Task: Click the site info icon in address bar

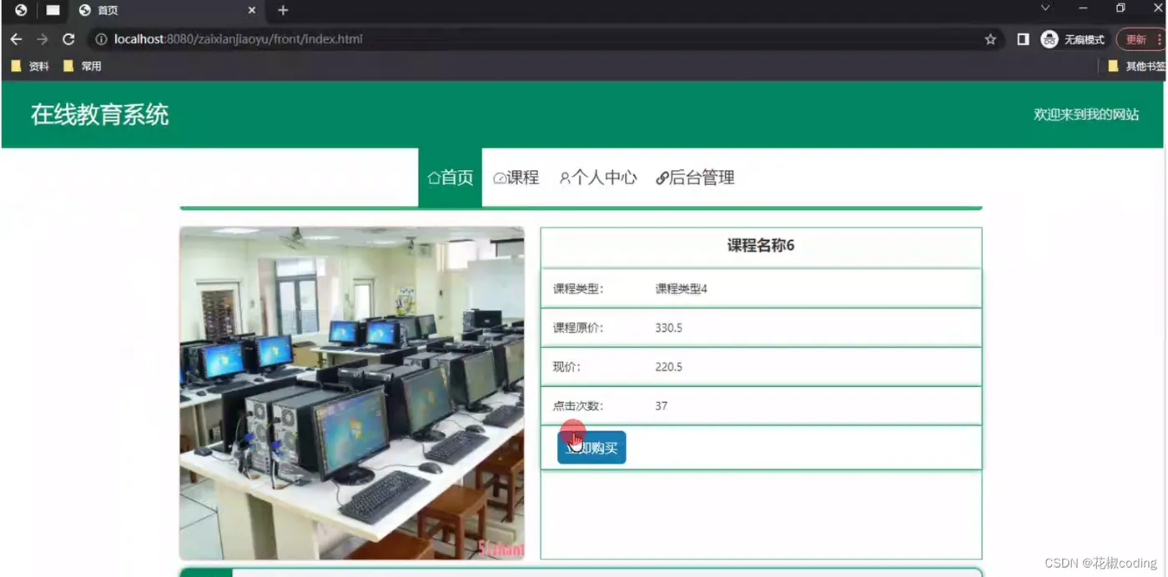Action: point(101,39)
